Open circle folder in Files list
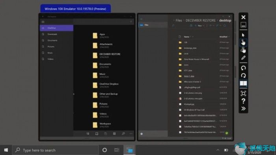 coord(204,54)
